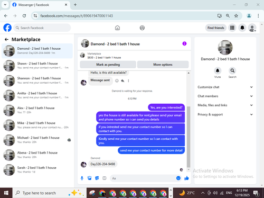Image resolution: width=264 pixels, height=198 pixels.
Task: Open the Menu grid icon
Action: pos(232,28)
